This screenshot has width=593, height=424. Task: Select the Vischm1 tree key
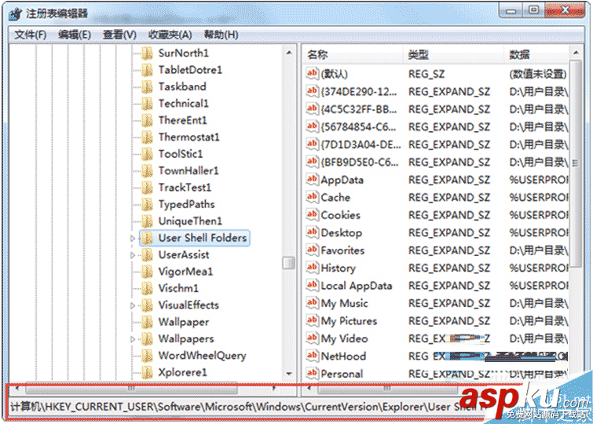click(x=178, y=289)
